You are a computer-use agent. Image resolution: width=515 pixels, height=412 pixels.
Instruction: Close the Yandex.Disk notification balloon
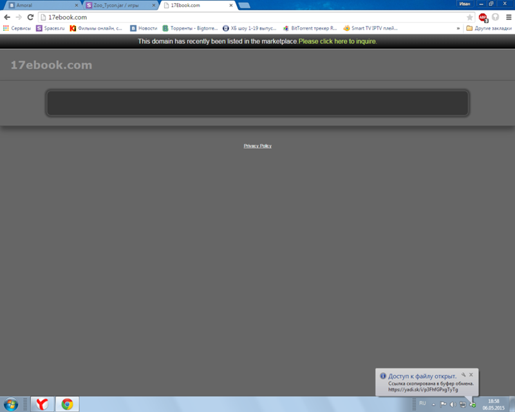(x=471, y=374)
